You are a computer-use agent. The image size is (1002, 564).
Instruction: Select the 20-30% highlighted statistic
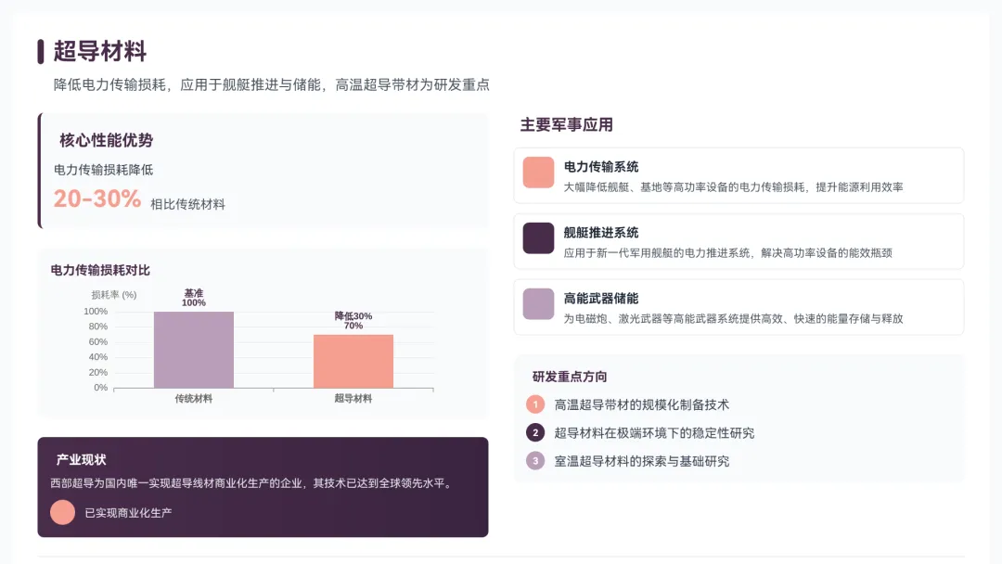pyautogui.click(x=97, y=199)
